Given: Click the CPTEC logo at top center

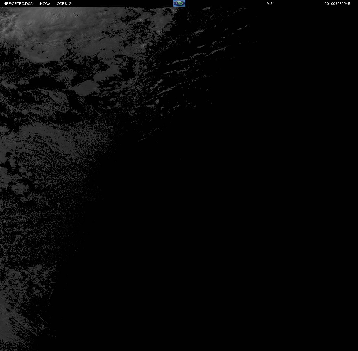Looking at the screenshot, I should [x=179, y=3].
